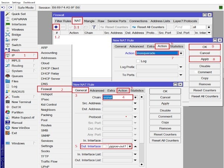Click the Chain column header in Firewall
The image size is (224, 168).
click(94, 33)
